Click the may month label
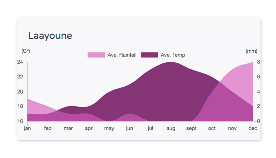276x158 pixels. (109, 129)
